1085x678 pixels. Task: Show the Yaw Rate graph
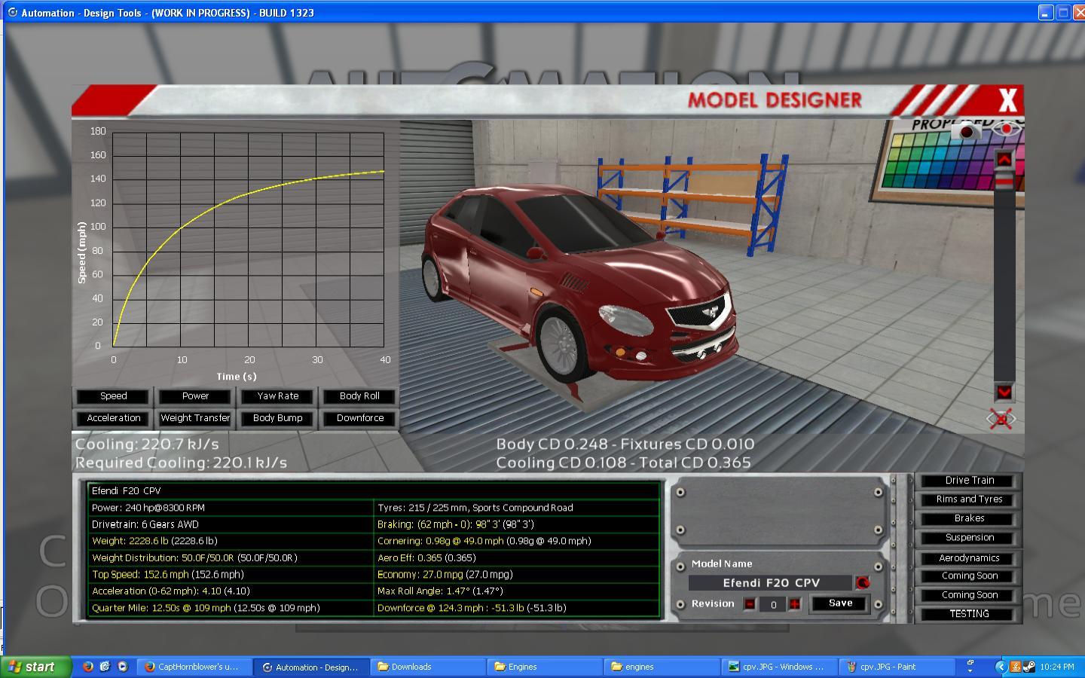[277, 396]
